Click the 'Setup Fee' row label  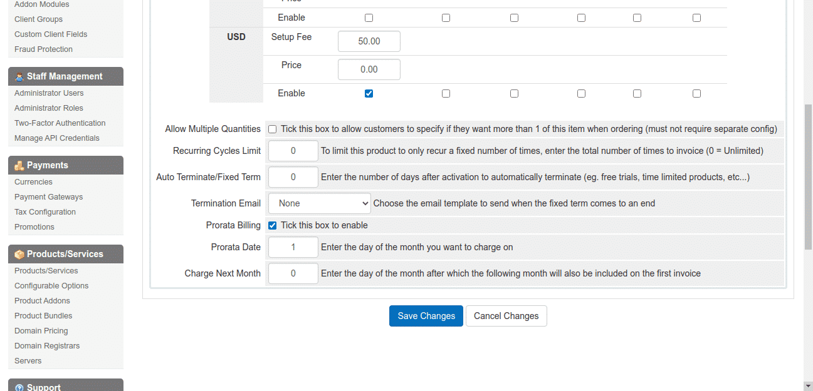291,37
